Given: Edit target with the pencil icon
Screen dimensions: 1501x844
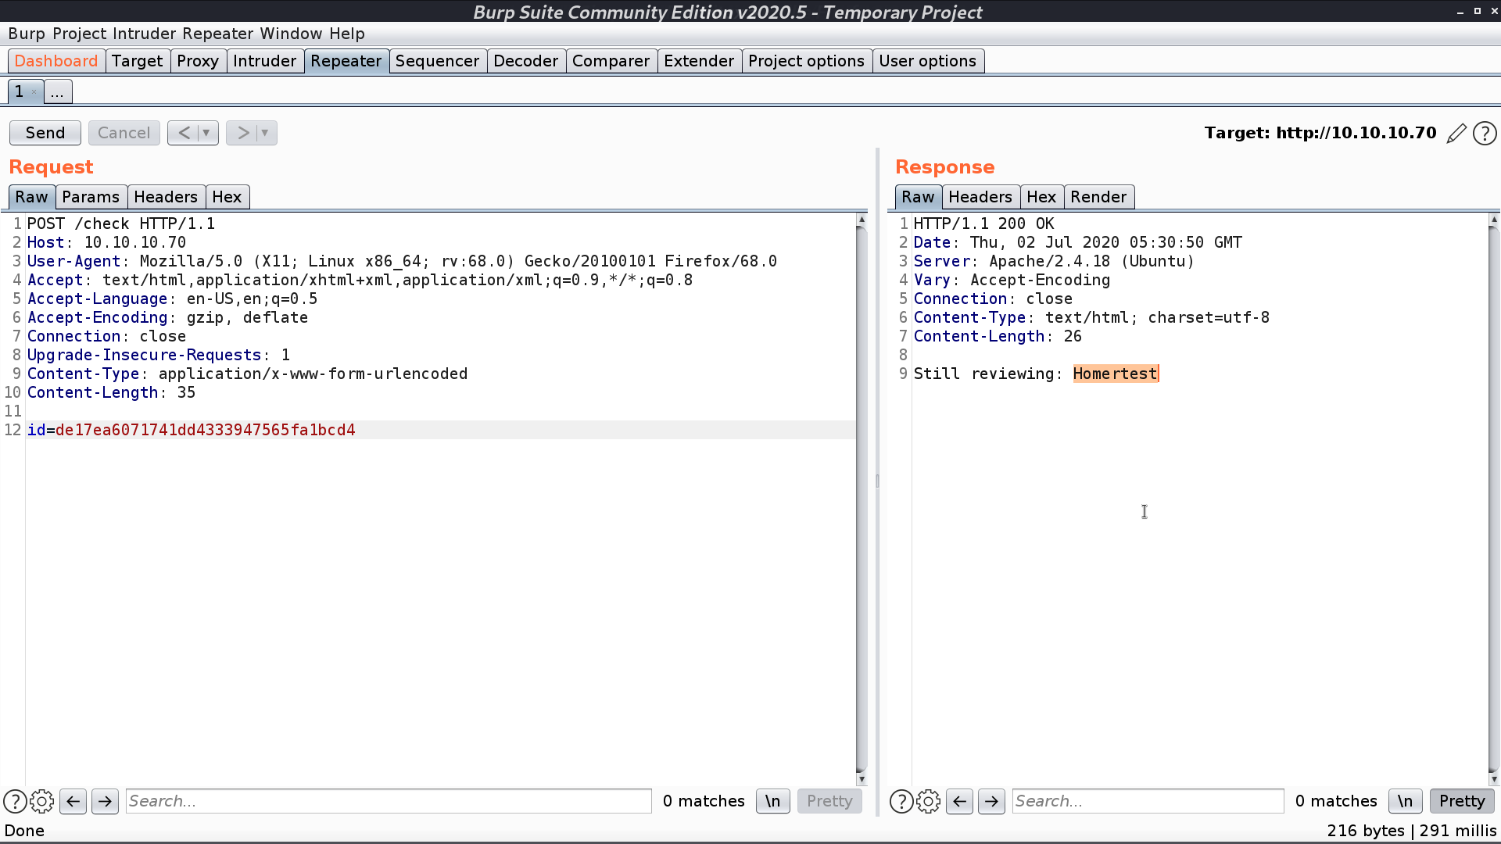Looking at the screenshot, I should click(1456, 134).
